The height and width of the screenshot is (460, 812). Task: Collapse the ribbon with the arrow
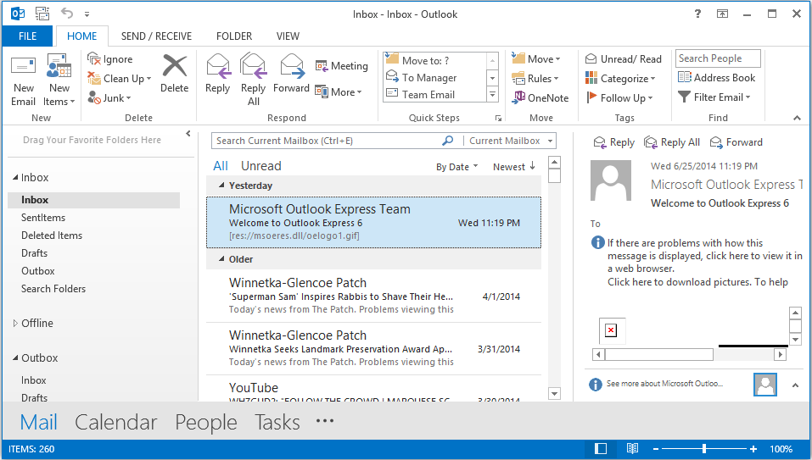(x=797, y=118)
